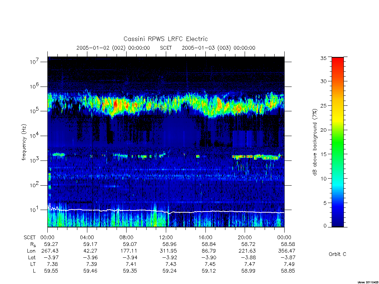Click the color bar tick label '35'
The height and width of the screenshot is (284, 379).
(x=323, y=58)
